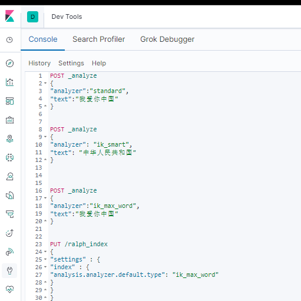Open APM icon in sidebar
The image size is (301, 301).
click(9, 214)
